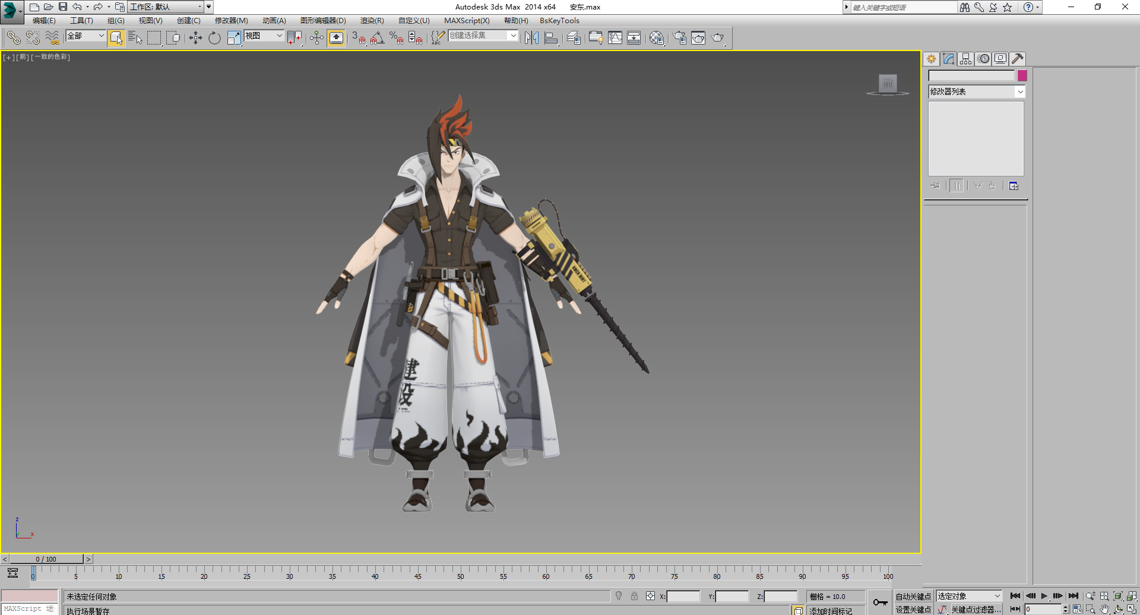
Task: Toggle the selection lock padlock
Action: 634,596
